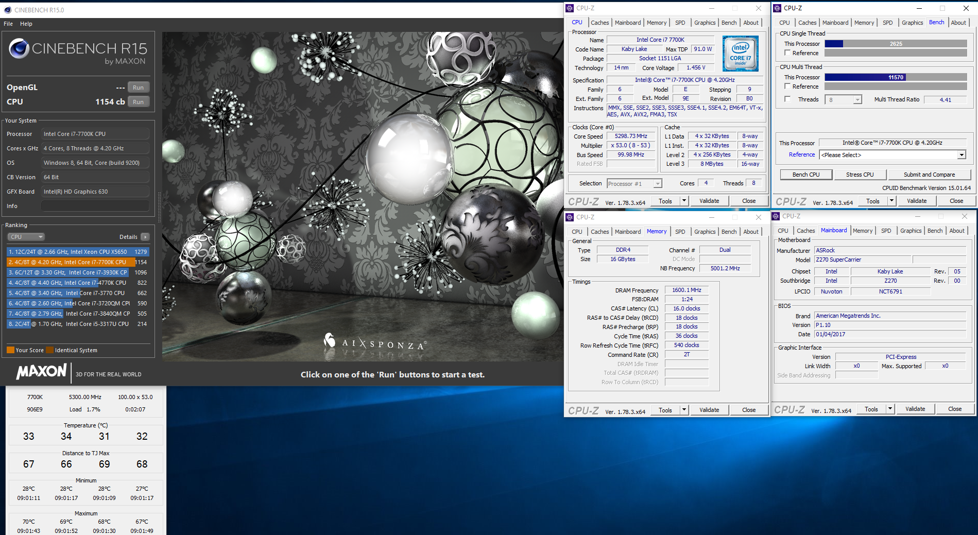
Task: Click Submit and Compare button
Action: (929, 175)
